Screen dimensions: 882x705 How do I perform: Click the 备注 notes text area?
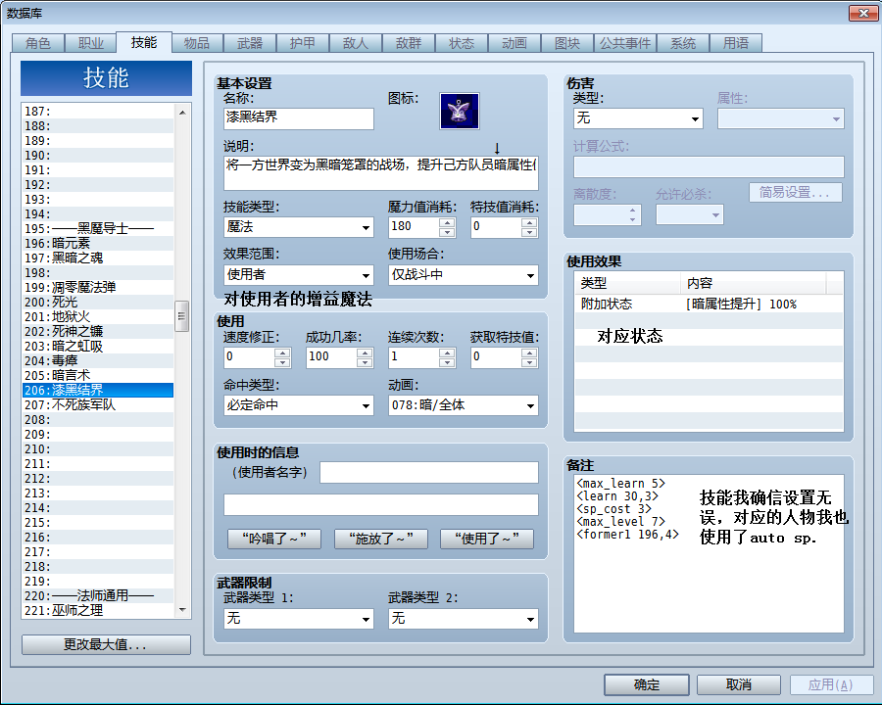[x=709, y=553]
